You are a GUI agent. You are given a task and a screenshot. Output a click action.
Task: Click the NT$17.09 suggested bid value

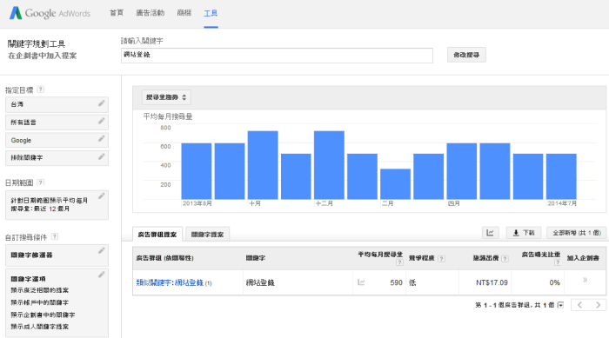click(x=492, y=283)
